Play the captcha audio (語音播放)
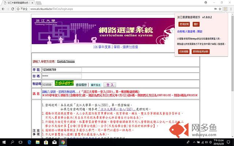Image resolution: width=234 pixels, height=146 pixels. [x=81, y=85]
